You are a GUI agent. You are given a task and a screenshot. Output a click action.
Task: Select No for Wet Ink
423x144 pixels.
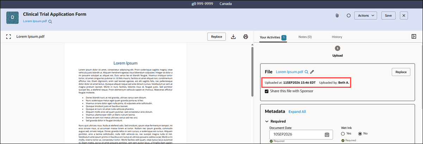pos(360,134)
